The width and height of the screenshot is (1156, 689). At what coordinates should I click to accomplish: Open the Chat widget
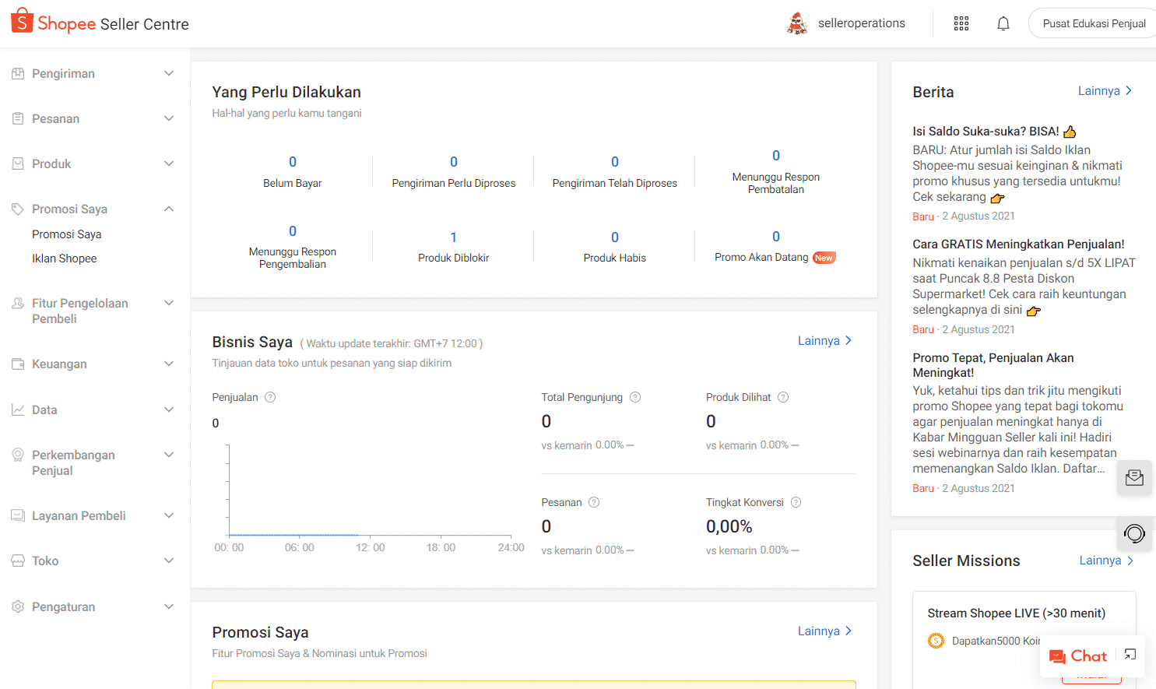point(1078,656)
